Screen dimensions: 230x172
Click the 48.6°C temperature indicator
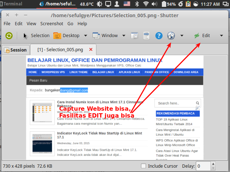(87, 4)
